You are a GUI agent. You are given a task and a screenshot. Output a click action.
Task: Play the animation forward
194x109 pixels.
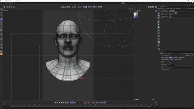pyautogui.click(x=62, y=102)
